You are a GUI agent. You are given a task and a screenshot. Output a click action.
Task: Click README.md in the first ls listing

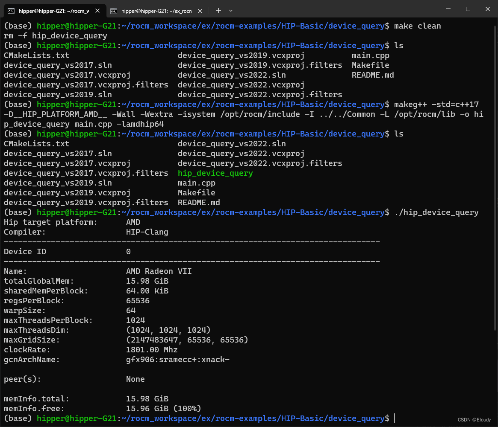[373, 75]
